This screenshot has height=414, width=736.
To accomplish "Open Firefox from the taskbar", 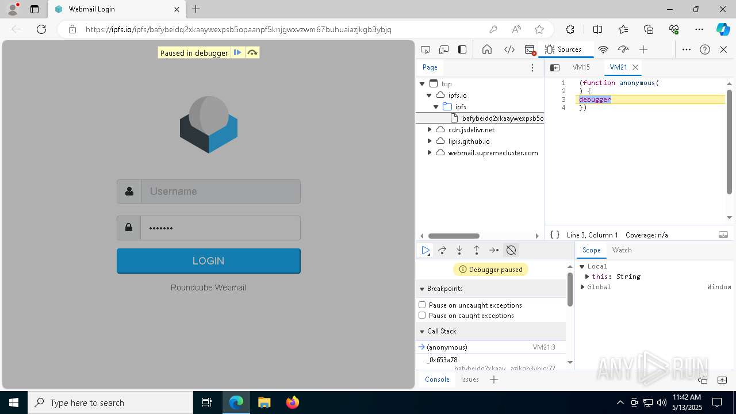I will pyautogui.click(x=292, y=402).
